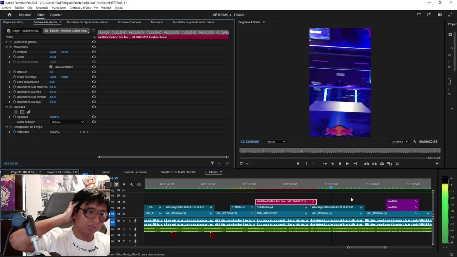The width and height of the screenshot is (457, 257).
Task: Switch to Premiere Composer tab
Action: click(x=130, y=22)
